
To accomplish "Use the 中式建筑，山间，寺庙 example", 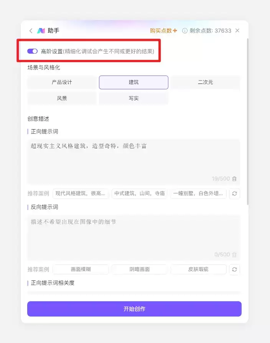I will 140,194.
